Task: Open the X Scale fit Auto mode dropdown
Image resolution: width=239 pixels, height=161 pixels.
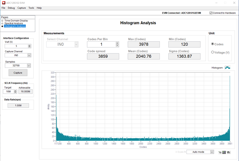Action: click(212, 152)
